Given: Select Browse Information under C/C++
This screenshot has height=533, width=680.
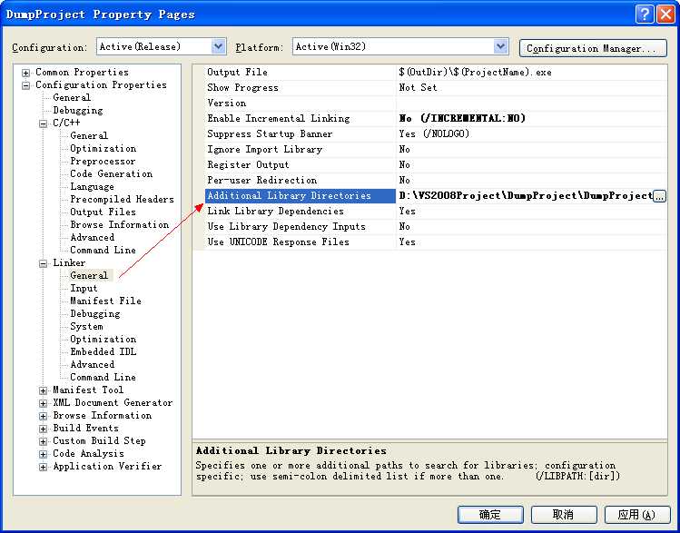Looking at the screenshot, I should 119,224.
